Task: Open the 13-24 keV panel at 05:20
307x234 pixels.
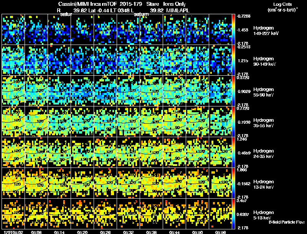Action: [x=82, y=183]
